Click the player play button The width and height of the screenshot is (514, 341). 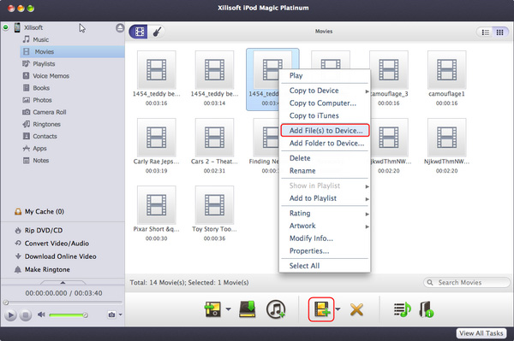point(10,315)
